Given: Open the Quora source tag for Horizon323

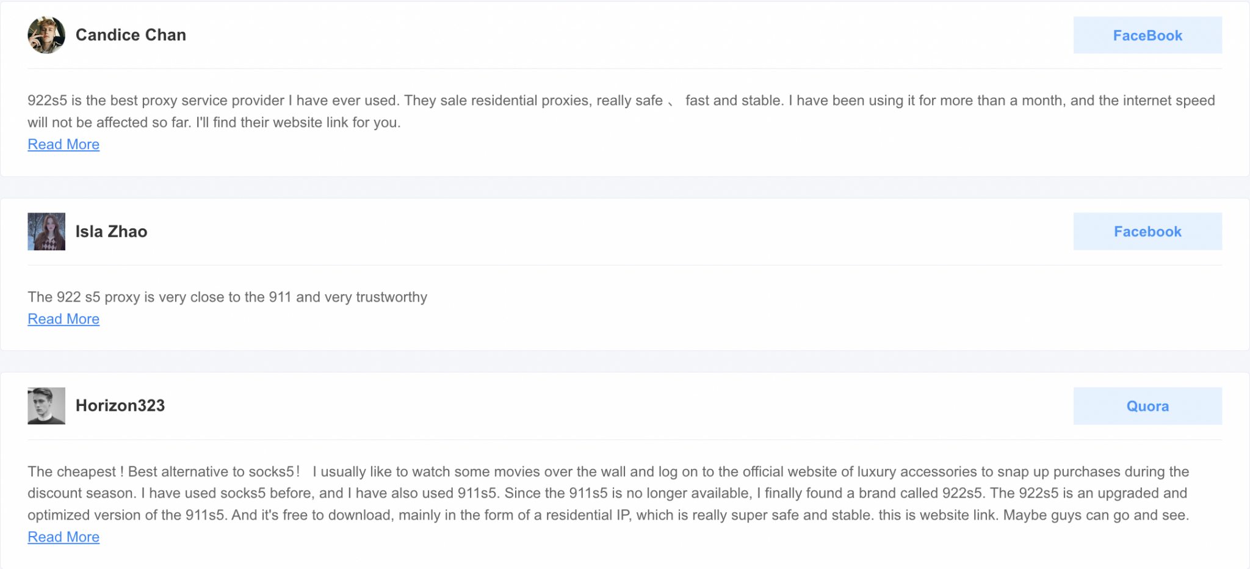Looking at the screenshot, I should click(x=1147, y=406).
